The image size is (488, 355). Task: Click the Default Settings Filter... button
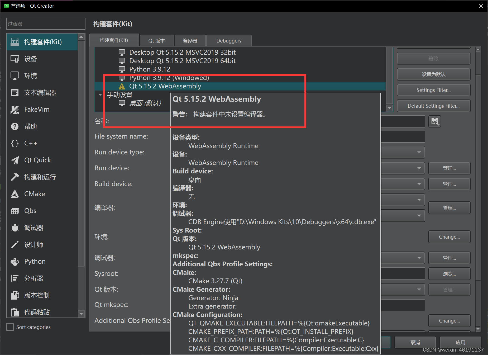433,106
